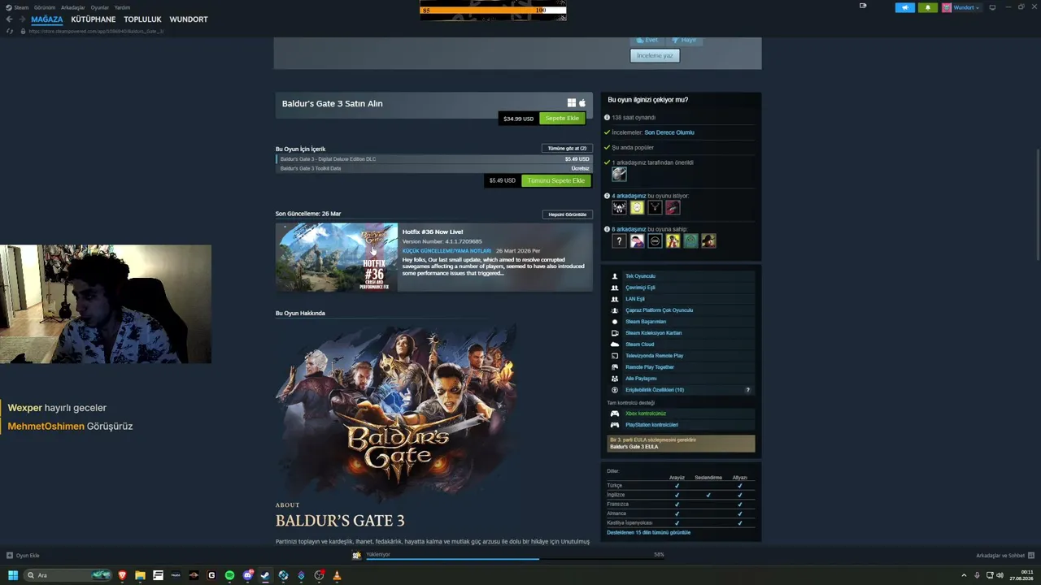Click the Remote Play Together icon
Viewport: 1041px width, 585px height.
(x=615, y=367)
